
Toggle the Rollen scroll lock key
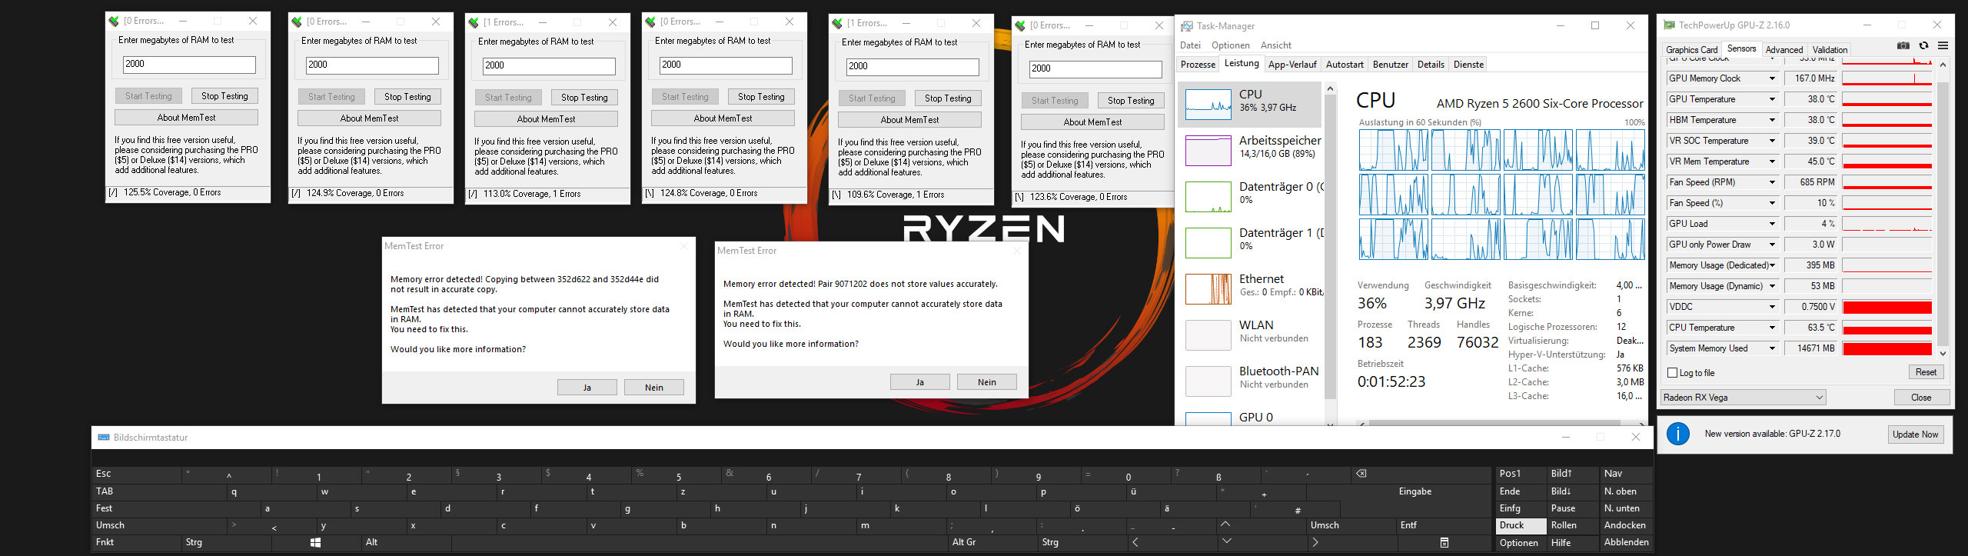tap(1572, 525)
